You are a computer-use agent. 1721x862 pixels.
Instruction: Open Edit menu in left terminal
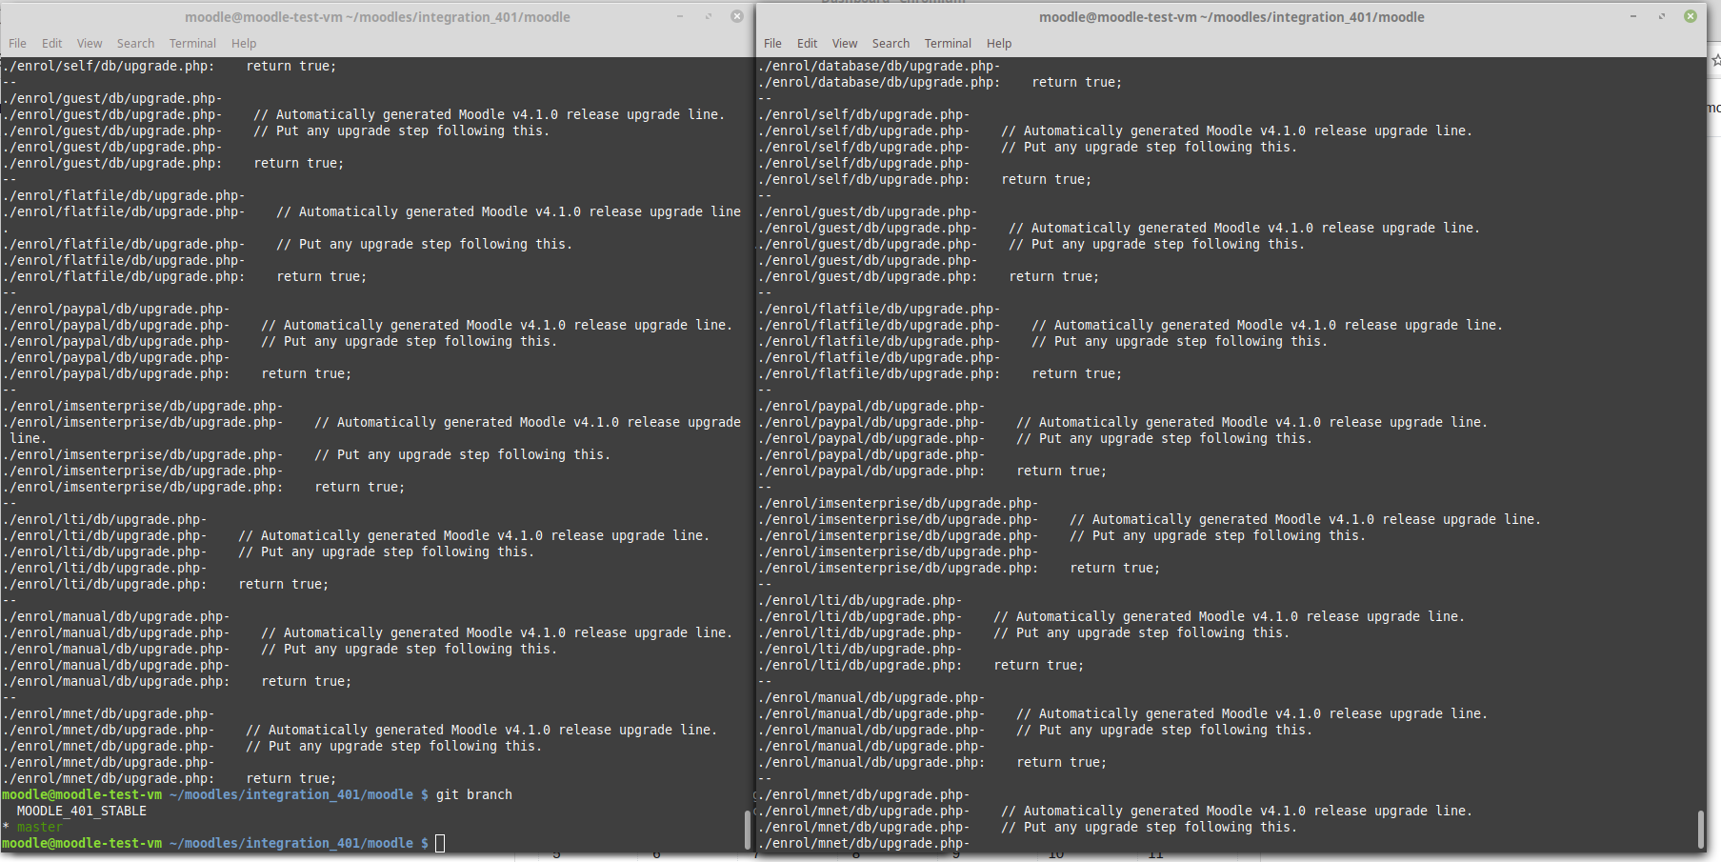[x=51, y=44]
